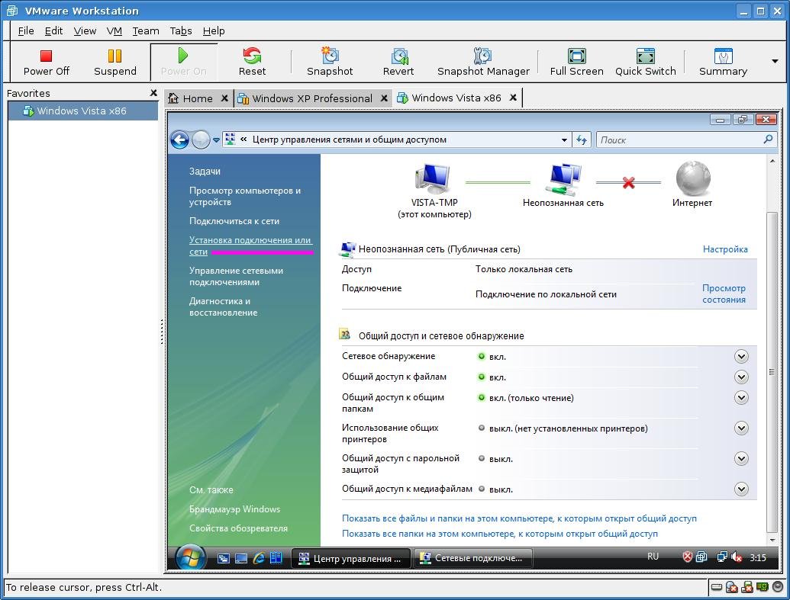Select Windows Vista x86 in Favorites
Viewport: 790px width, 600px height.
click(82, 111)
